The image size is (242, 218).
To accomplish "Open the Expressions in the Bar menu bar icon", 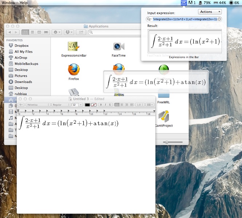I will point(184,3).
